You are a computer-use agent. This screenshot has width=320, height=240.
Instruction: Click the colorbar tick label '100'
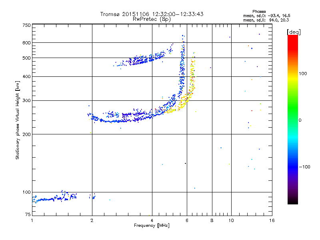(x=303, y=74)
